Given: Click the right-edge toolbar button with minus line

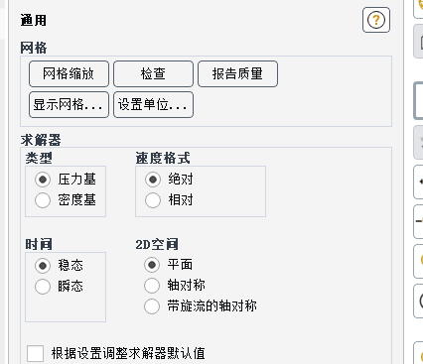Looking at the screenshot, I should (419, 221).
